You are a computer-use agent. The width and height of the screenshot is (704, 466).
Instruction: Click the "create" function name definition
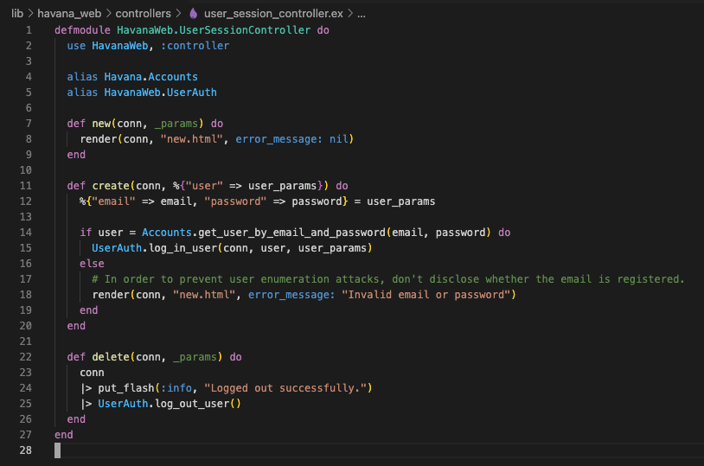coord(110,186)
